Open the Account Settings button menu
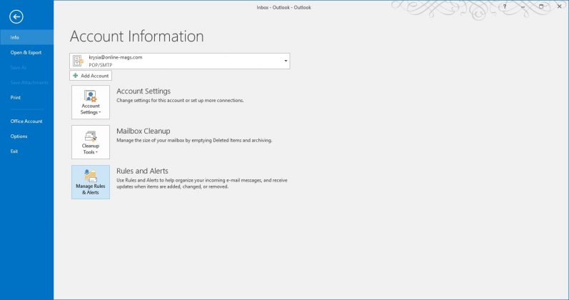 click(x=91, y=102)
